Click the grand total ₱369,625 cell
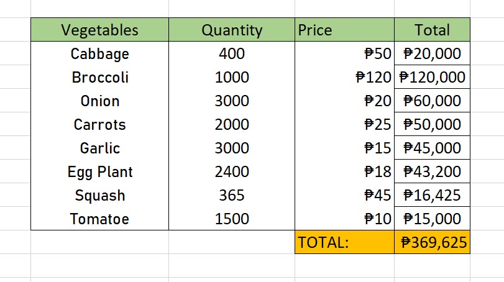The image size is (504, 282). click(x=432, y=242)
